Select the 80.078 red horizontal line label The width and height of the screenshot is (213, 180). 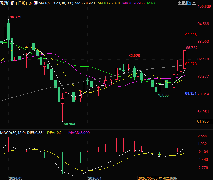(x=191, y=64)
